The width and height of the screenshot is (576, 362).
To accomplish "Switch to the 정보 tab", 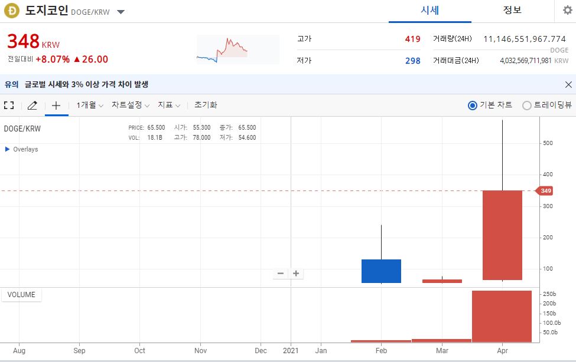I will click(x=512, y=10).
